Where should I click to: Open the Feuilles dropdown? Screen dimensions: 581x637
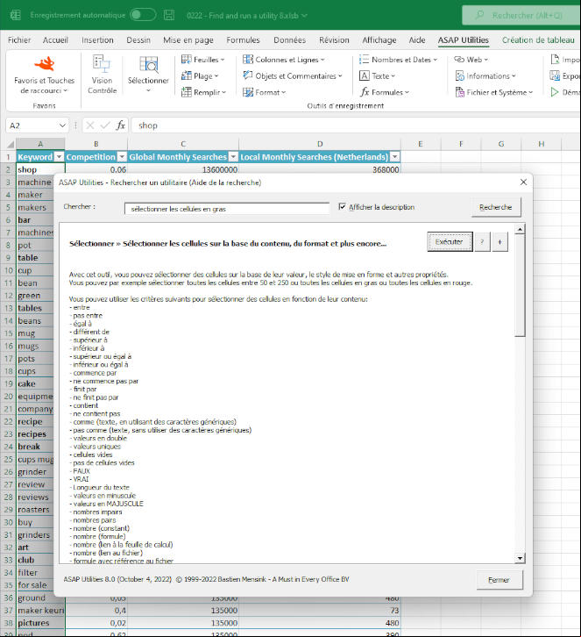coord(202,60)
